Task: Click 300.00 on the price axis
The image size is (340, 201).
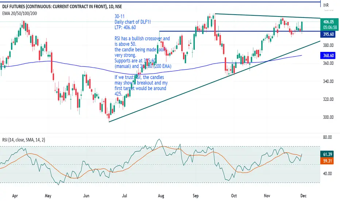Action: pos(328,117)
